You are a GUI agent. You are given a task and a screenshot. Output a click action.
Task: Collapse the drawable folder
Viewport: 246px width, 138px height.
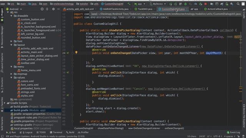(11, 16)
